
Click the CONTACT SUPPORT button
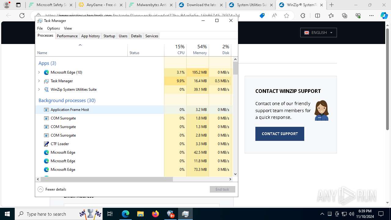[280, 134]
